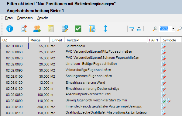Select cell 02.02.0060

pos(14,52)
